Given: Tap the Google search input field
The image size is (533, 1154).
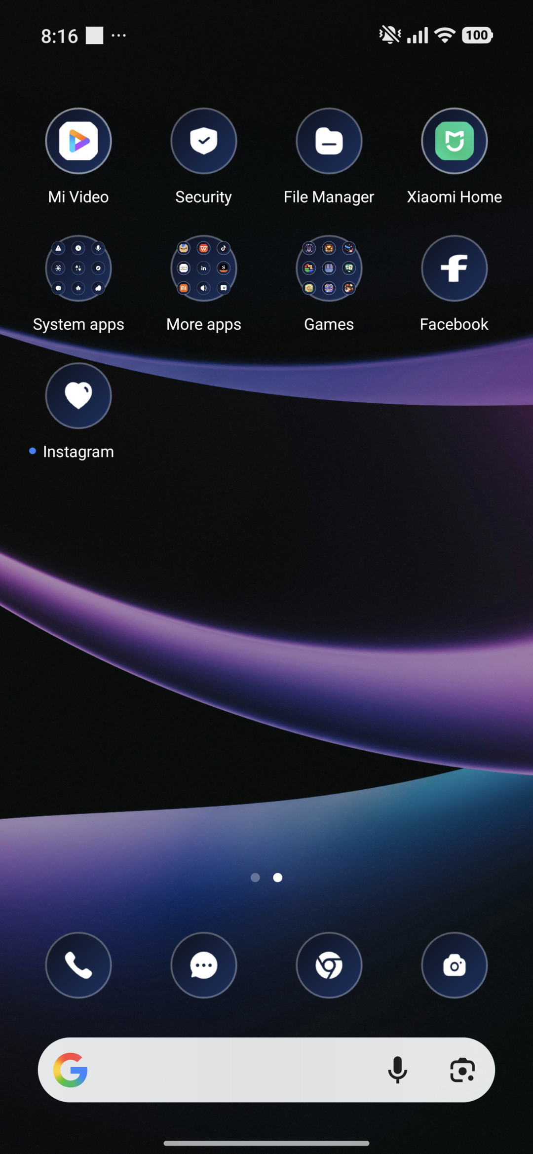Looking at the screenshot, I should click(266, 1070).
